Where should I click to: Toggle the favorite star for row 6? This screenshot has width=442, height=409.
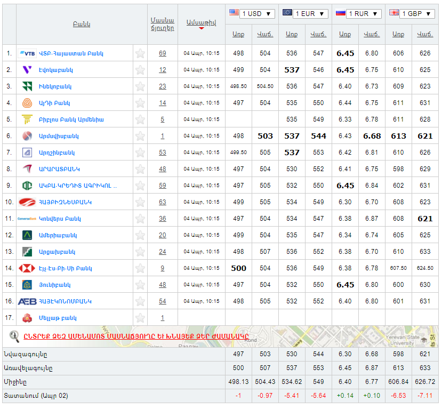tap(140, 136)
